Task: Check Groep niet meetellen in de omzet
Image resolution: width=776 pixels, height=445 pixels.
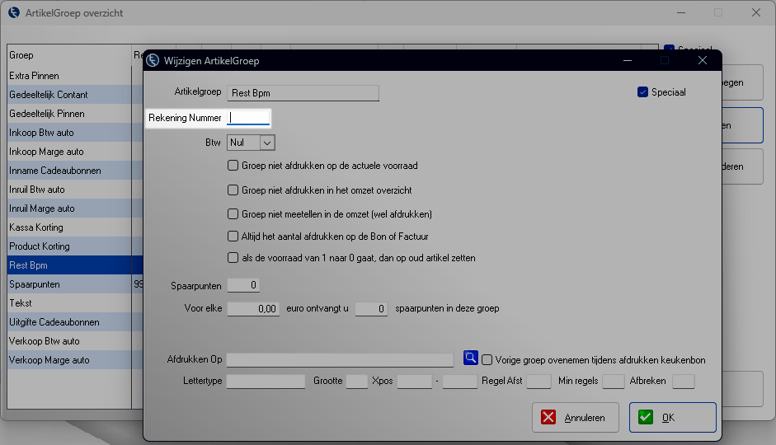Action: (233, 213)
